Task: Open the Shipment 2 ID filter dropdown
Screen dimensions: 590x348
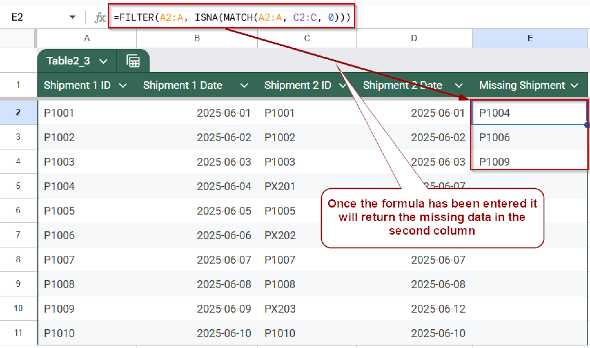Action: (343, 85)
